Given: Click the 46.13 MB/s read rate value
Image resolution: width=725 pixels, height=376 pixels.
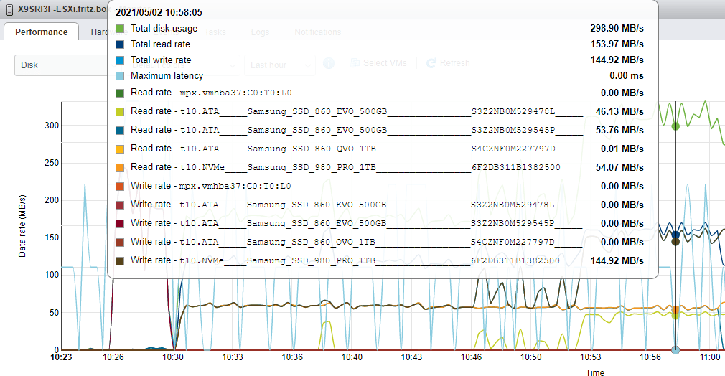Looking at the screenshot, I should (619, 111).
